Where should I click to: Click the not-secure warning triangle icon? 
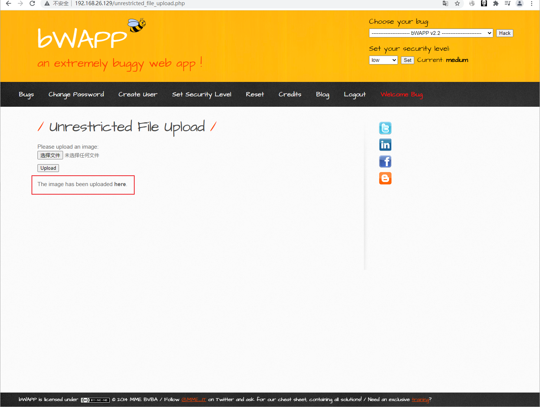[x=47, y=3]
